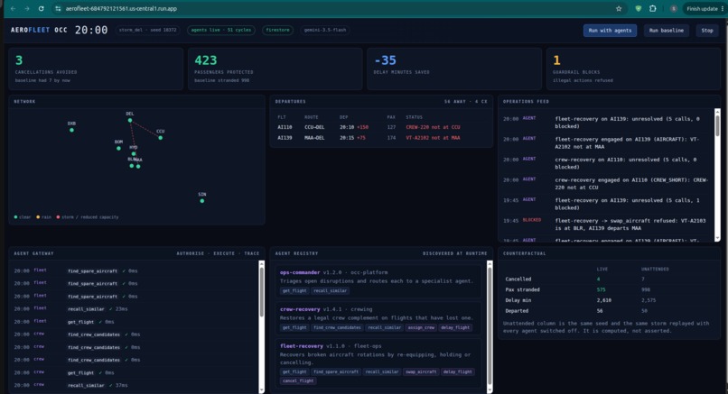Screen dimensions: 728x394
Task: Click recall_similar chip in ops-commander card
Action: tap(330, 290)
